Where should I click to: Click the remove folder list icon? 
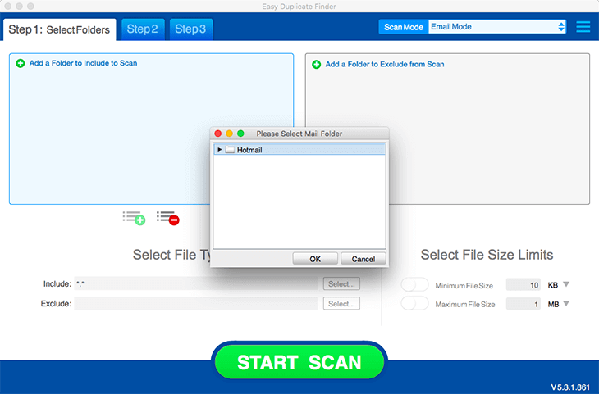(x=167, y=218)
